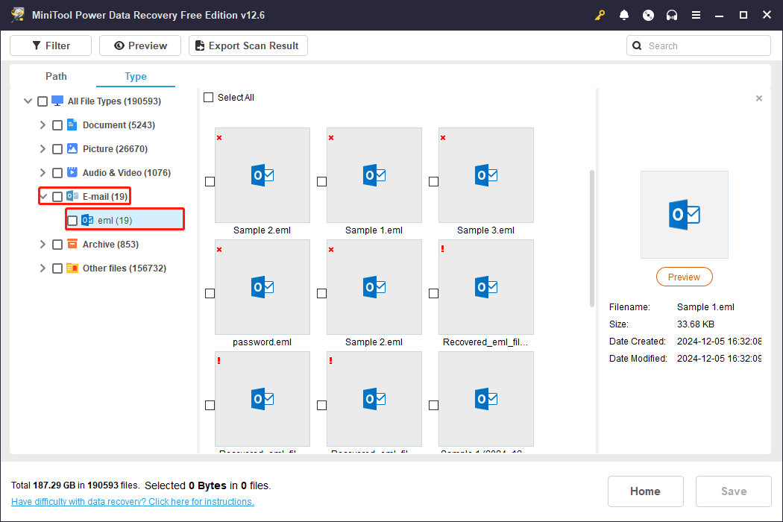
Task: Click the search magnifier icon
Action: coord(637,45)
